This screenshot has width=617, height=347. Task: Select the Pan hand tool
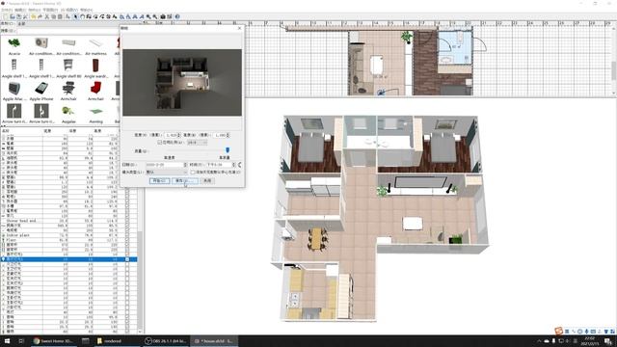click(82, 16)
